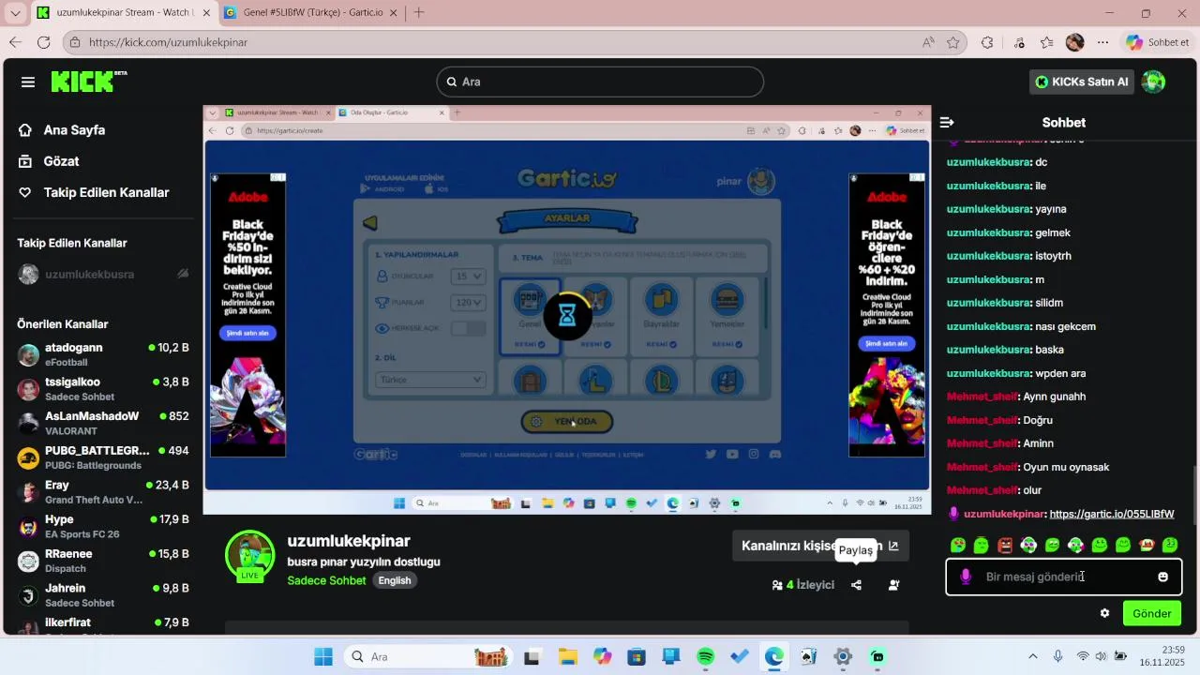
Task: Click the Gönder send button
Action: 1152,613
